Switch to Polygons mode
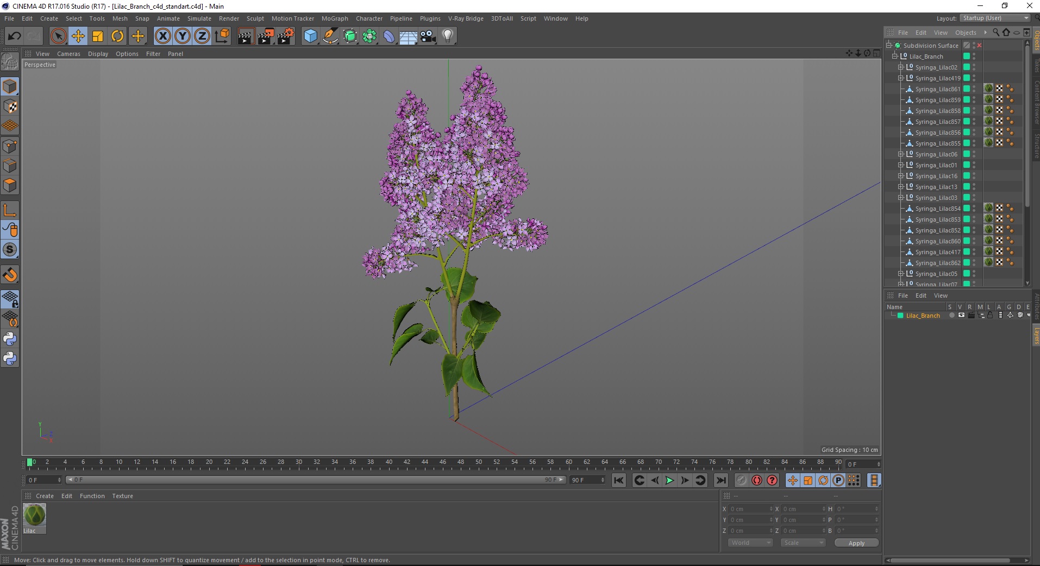1040x566 pixels. click(10, 185)
